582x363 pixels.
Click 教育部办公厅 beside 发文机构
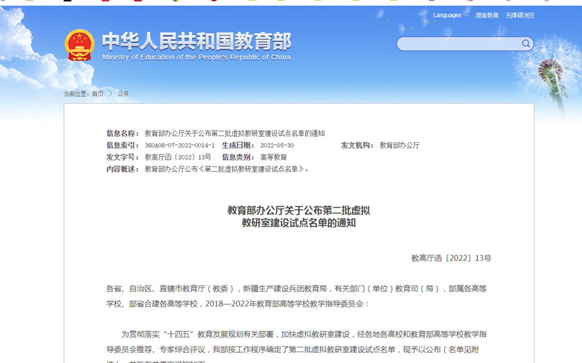click(399, 145)
